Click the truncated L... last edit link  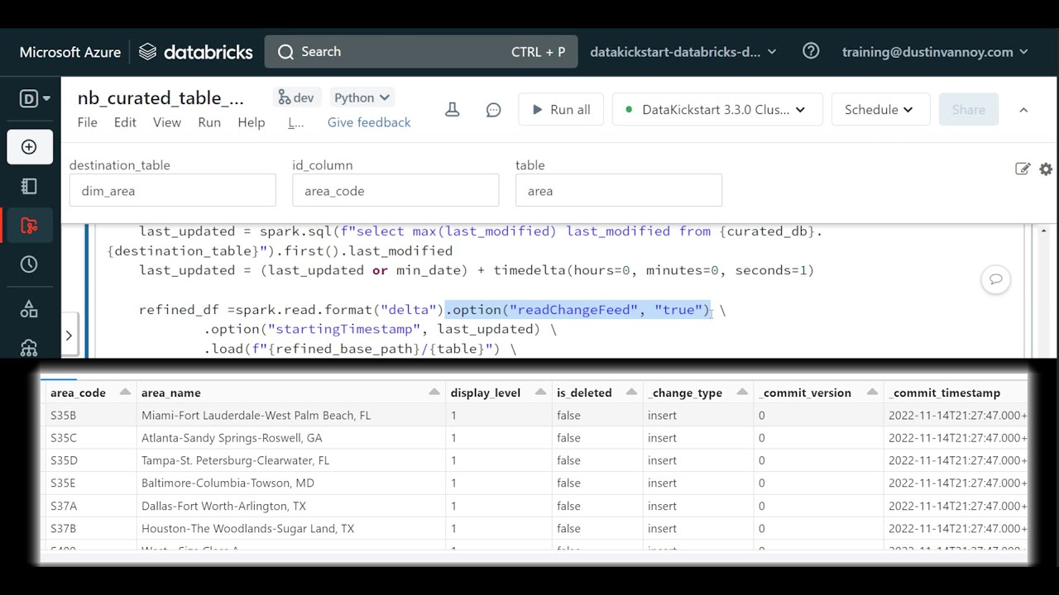tap(295, 122)
